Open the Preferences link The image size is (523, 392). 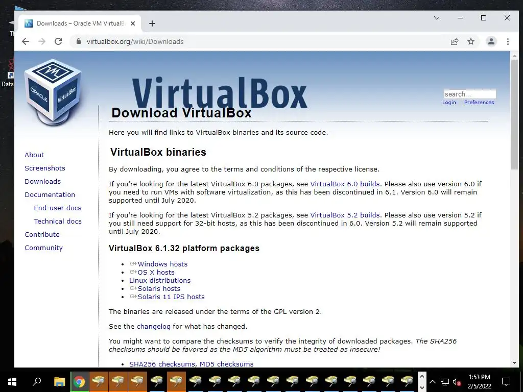click(479, 102)
